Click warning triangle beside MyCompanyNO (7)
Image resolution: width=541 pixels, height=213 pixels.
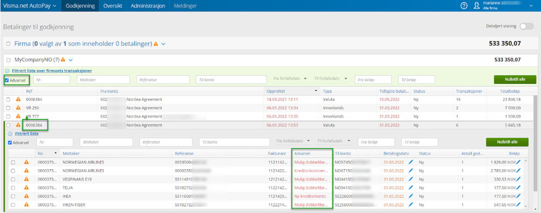[x=63, y=60]
